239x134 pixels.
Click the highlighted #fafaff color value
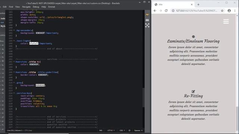click(34, 44)
